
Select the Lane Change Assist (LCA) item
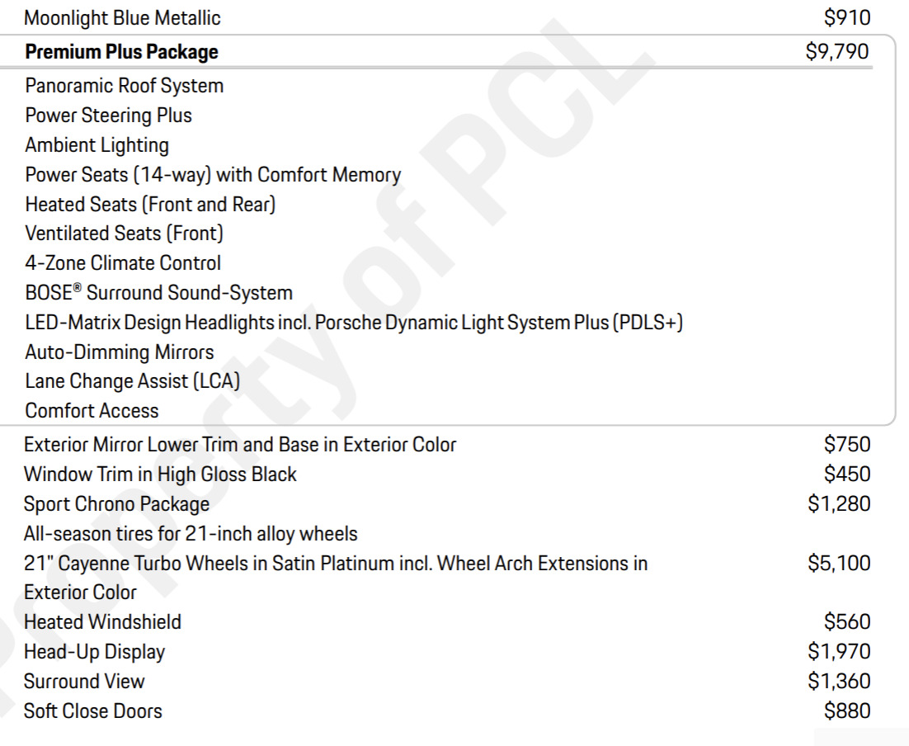[133, 381]
